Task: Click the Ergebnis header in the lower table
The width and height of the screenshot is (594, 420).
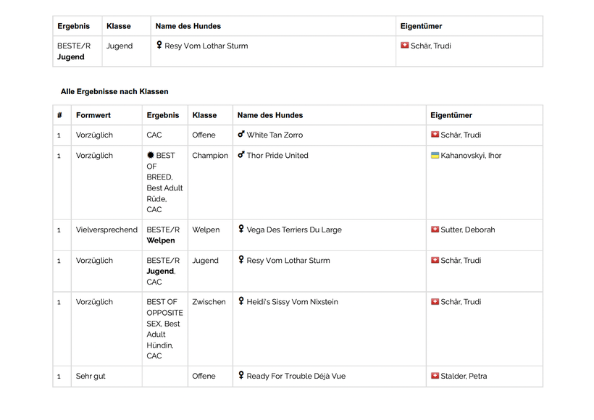Action: 163,115
